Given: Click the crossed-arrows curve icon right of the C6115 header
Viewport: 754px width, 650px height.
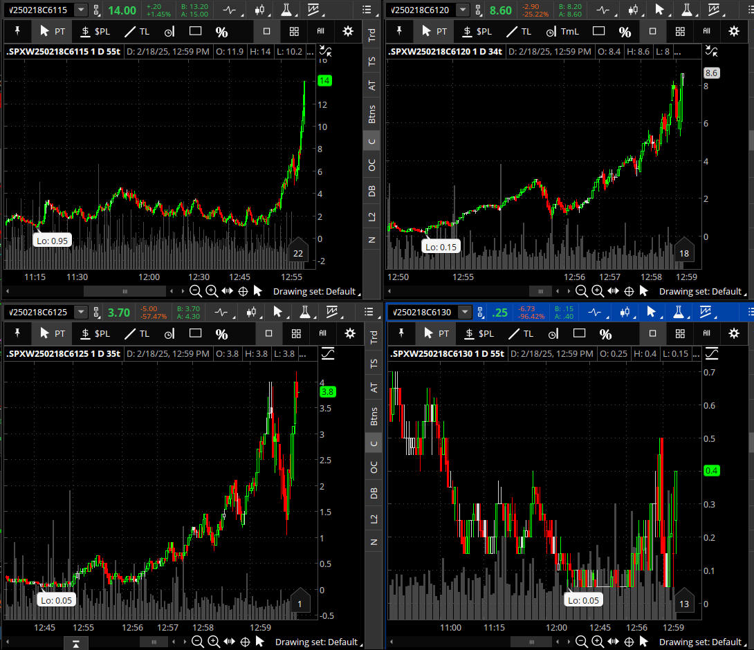Looking at the screenshot, I should (326, 51).
